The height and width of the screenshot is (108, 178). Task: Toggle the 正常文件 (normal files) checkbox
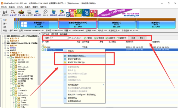coord(95,38)
